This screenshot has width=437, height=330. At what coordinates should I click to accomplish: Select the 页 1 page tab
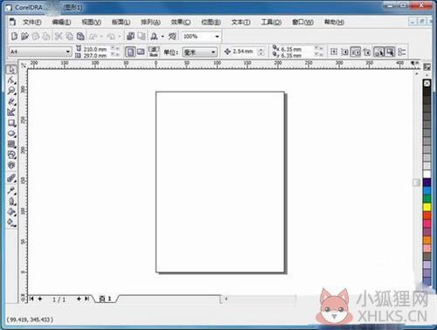pos(106,299)
